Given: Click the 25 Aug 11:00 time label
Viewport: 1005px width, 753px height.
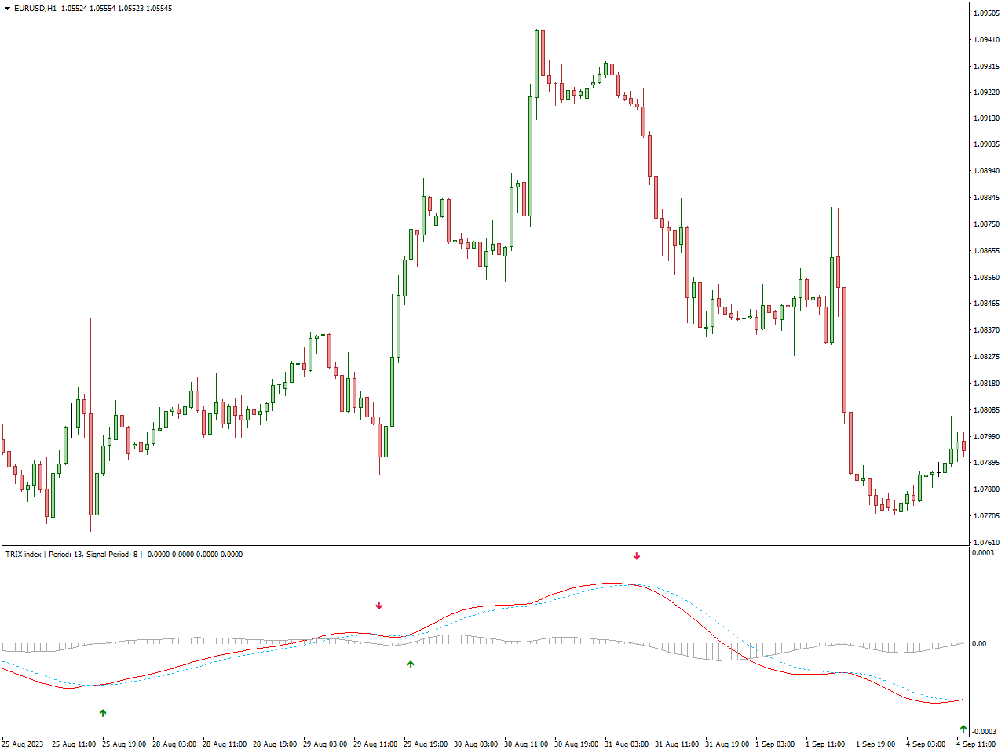Looking at the screenshot, I should click(74, 744).
